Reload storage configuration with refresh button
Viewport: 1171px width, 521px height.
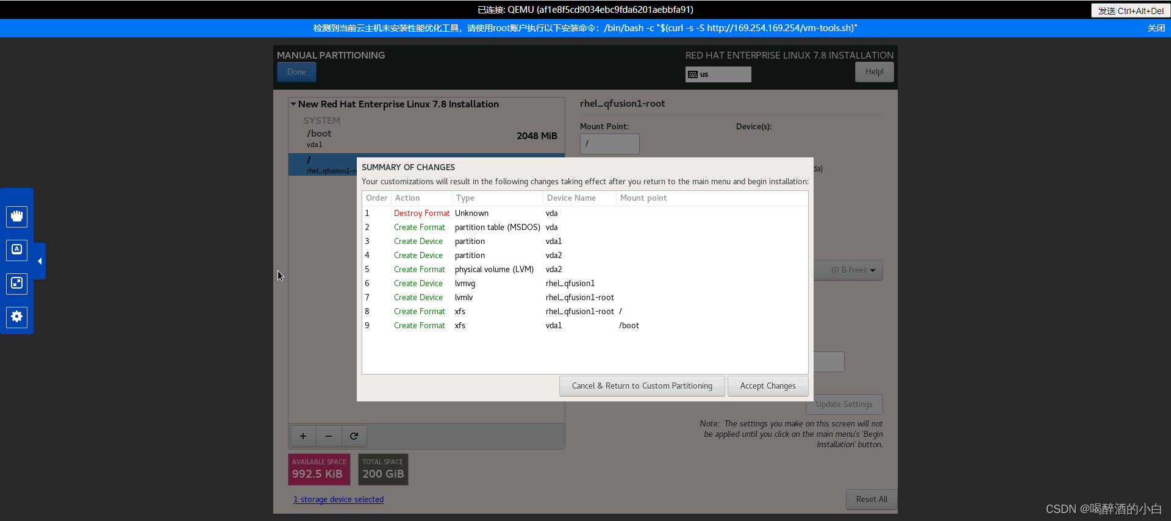[354, 436]
